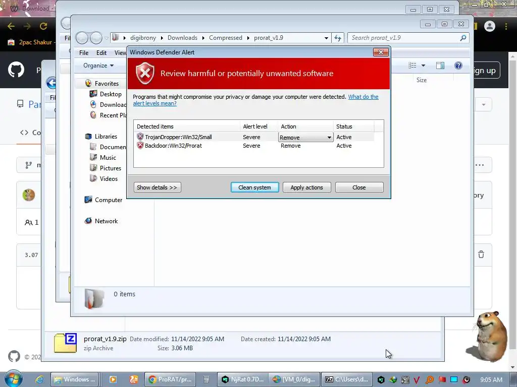This screenshot has height=387, width=517.
Task: Click the trash delete icon on GitHub page
Action: pyautogui.click(x=481, y=254)
